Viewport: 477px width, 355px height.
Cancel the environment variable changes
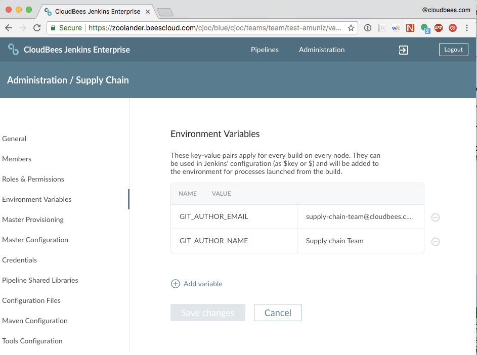point(278,313)
